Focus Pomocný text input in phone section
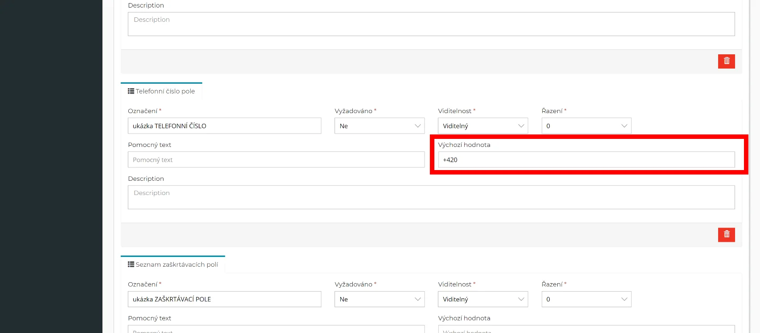The height and width of the screenshot is (333, 760). point(276,160)
